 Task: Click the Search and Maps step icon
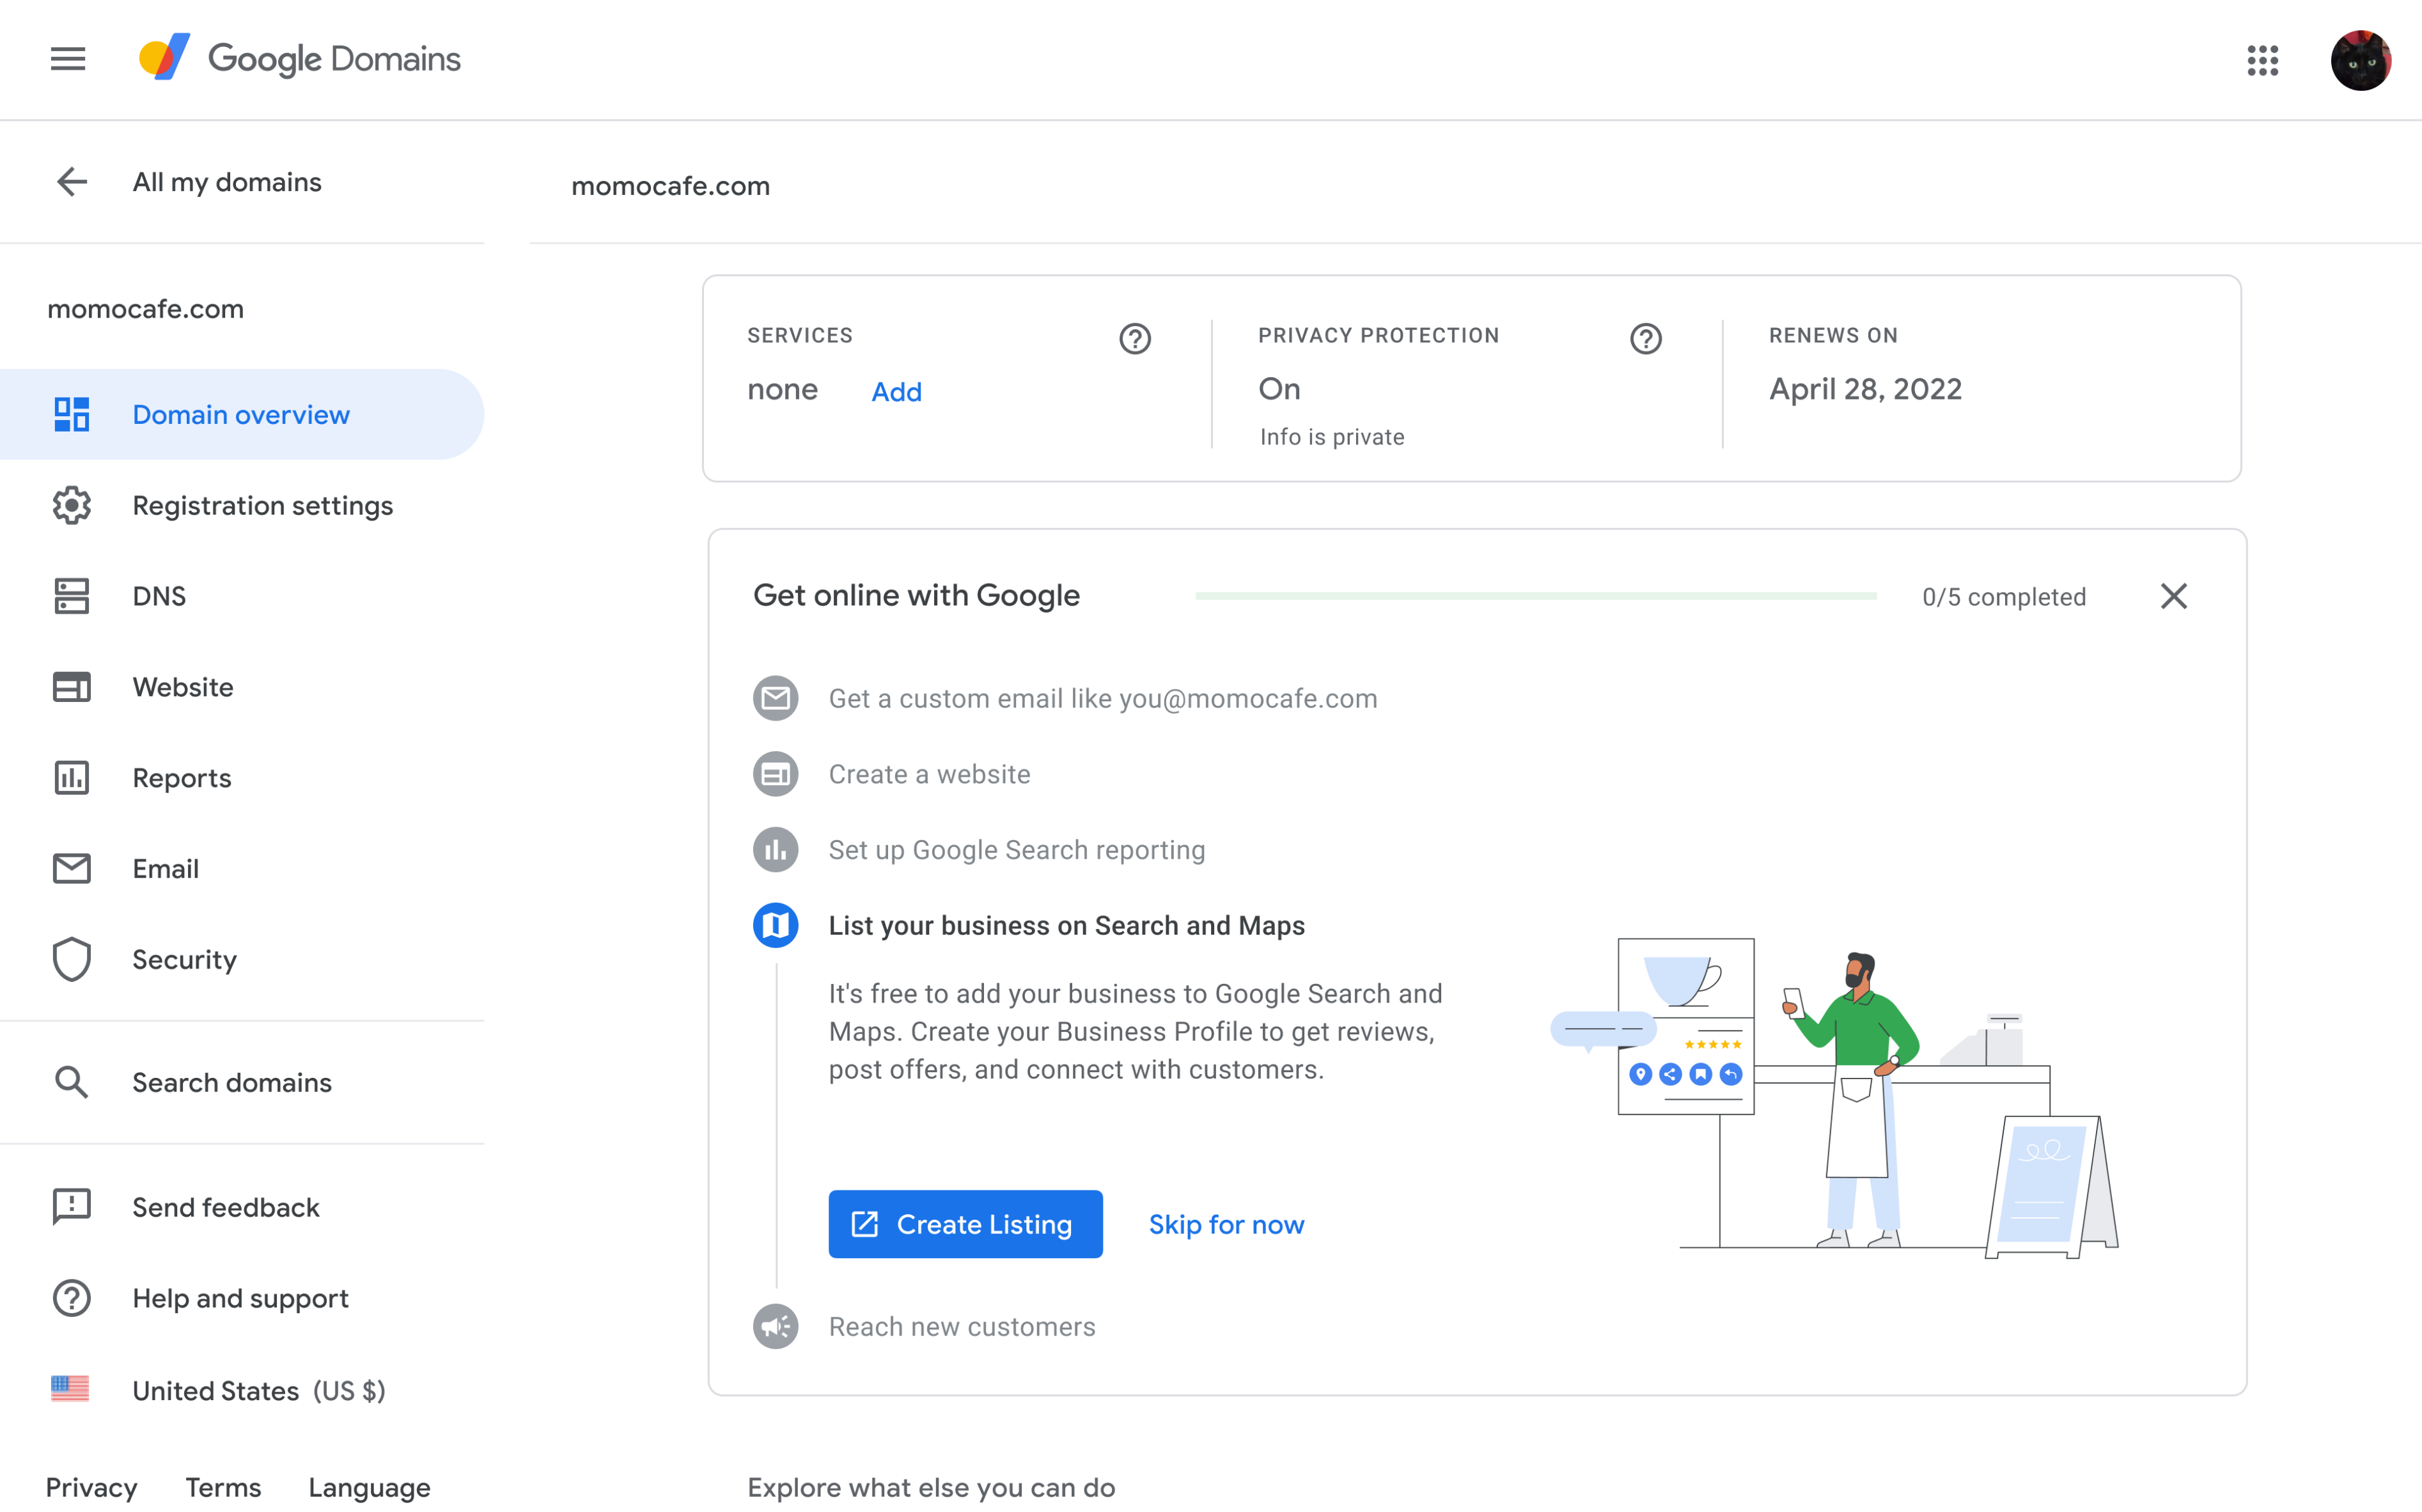(x=776, y=925)
